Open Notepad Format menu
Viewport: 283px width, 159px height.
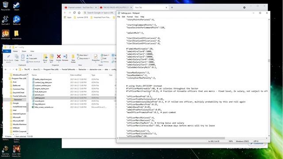[x=130, y=17]
